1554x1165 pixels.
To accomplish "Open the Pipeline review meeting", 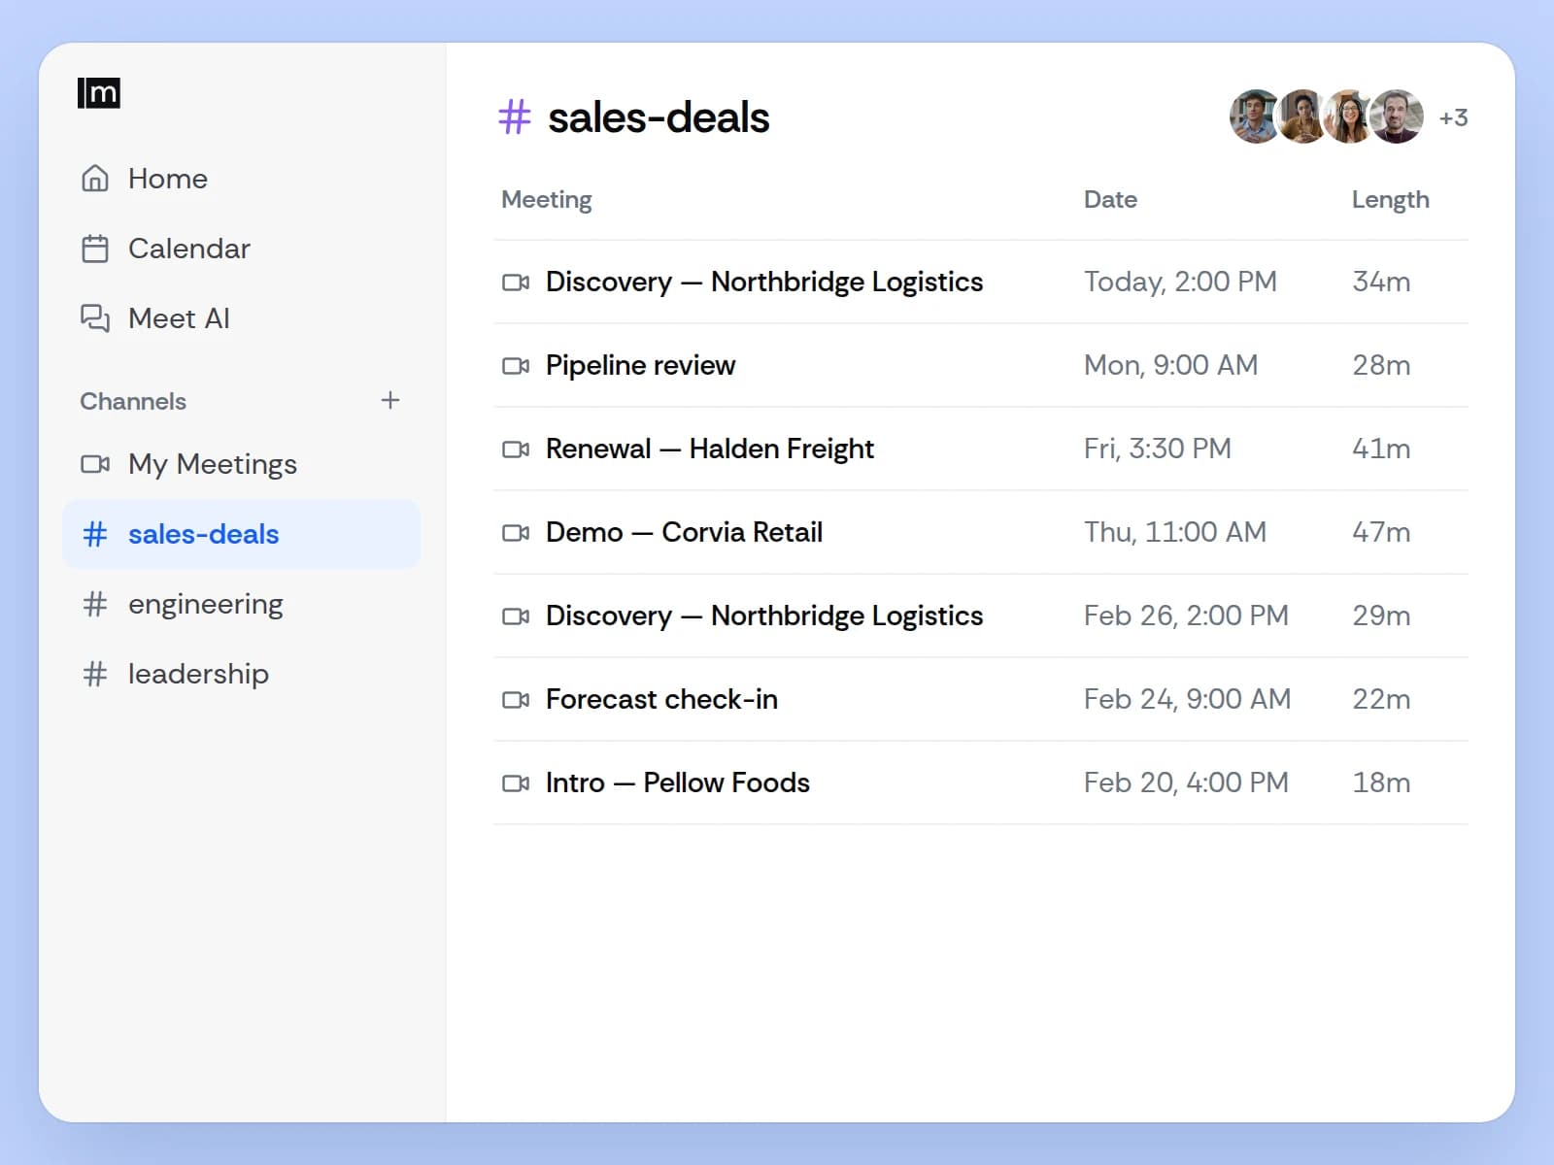I will click(x=981, y=365).
